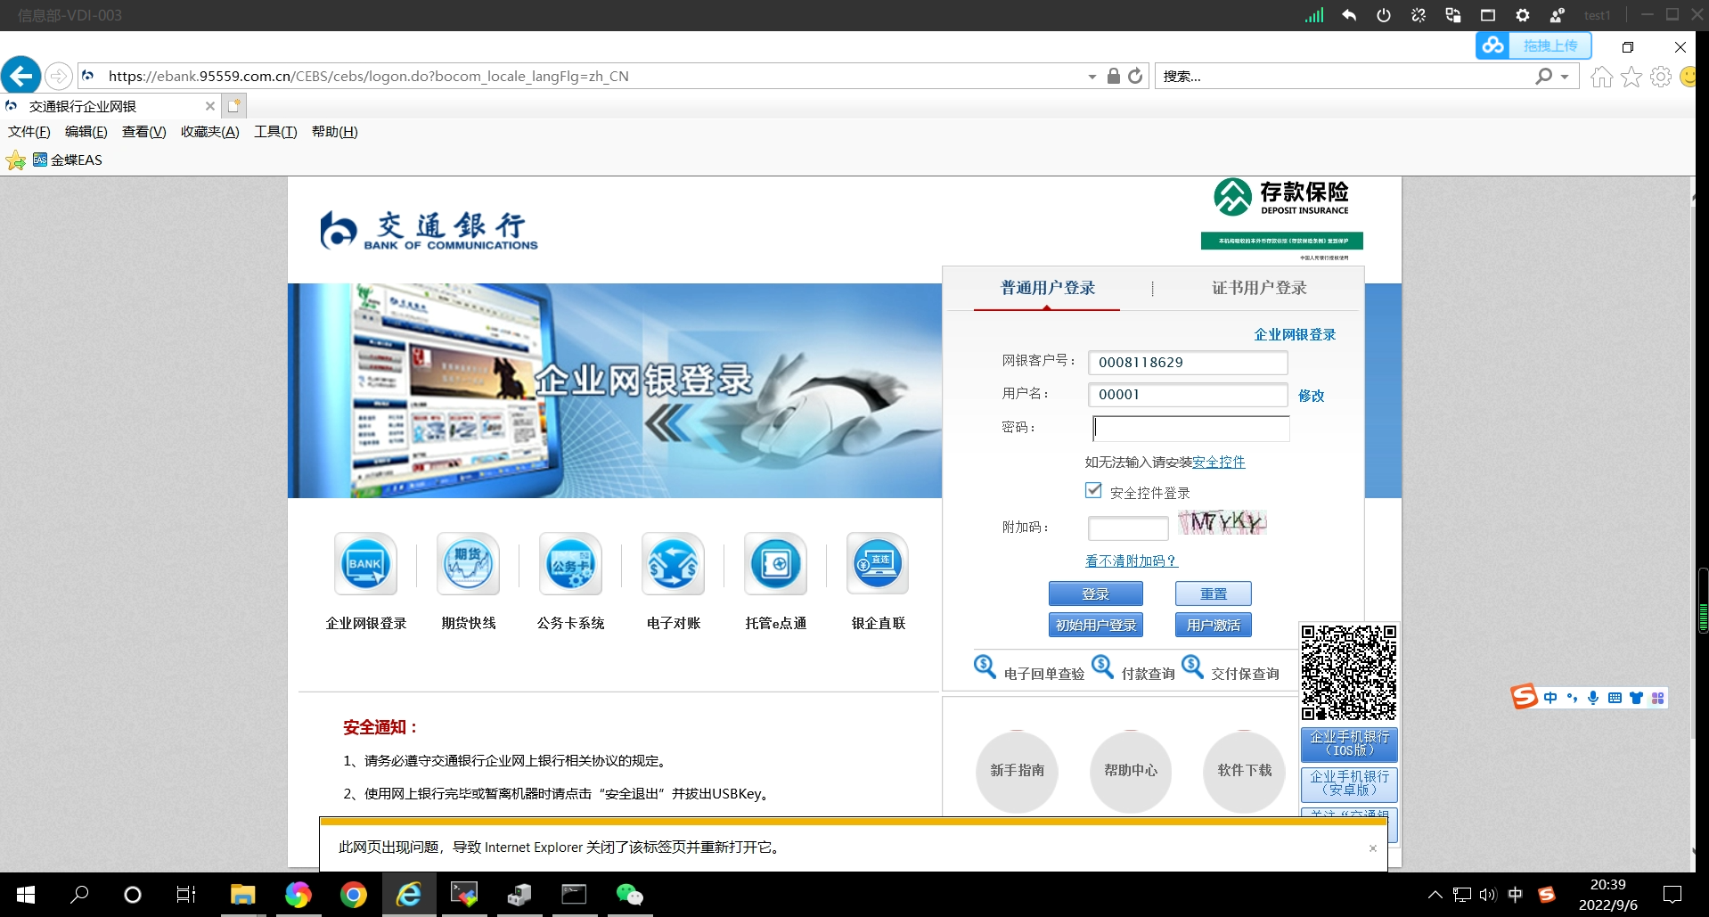The height and width of the screenshot is (917, 1709).
Task: Open the 收藏夹(A) menu
Action: pyautogui.click(x=210, y=132)
